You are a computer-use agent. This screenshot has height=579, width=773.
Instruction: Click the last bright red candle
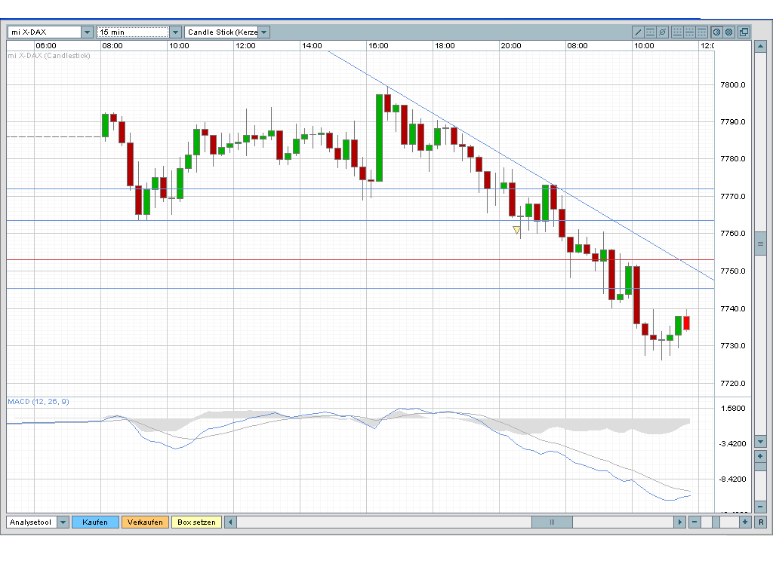click(686, 323)
